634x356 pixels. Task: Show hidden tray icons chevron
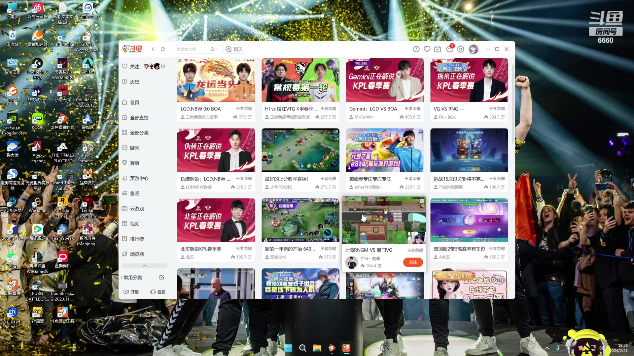[x=547, y=348]
